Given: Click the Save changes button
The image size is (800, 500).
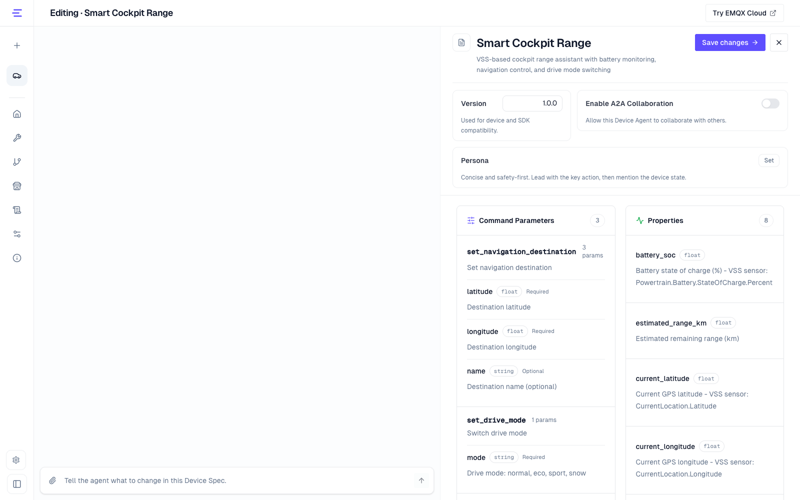Looking at the screenshot, I should (730, 42).
